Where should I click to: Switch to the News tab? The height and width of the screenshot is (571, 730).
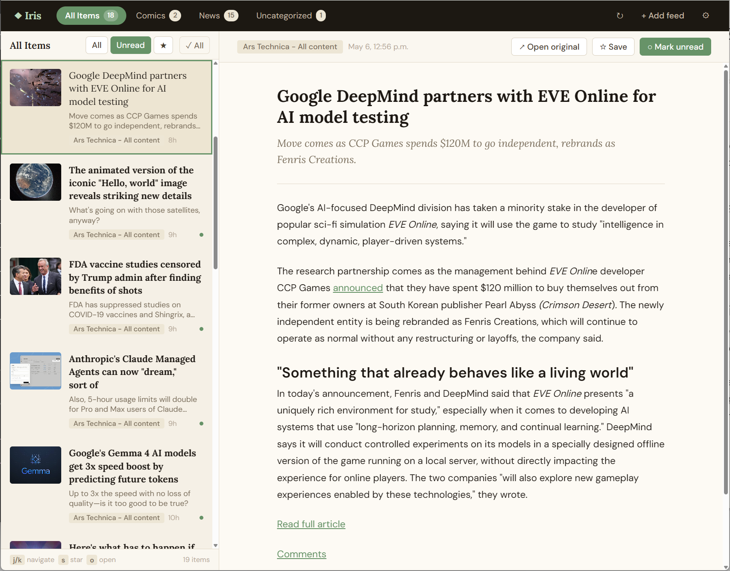pos(218,15)
